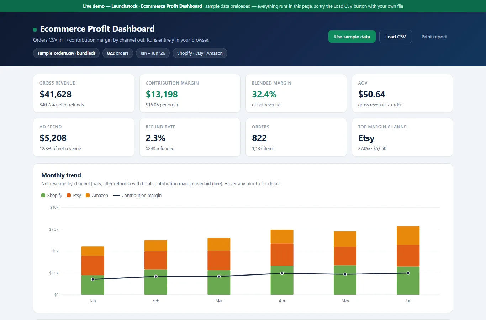Print the dashboard report
This screenshot has width=486, height=320.
pos(434,37)
